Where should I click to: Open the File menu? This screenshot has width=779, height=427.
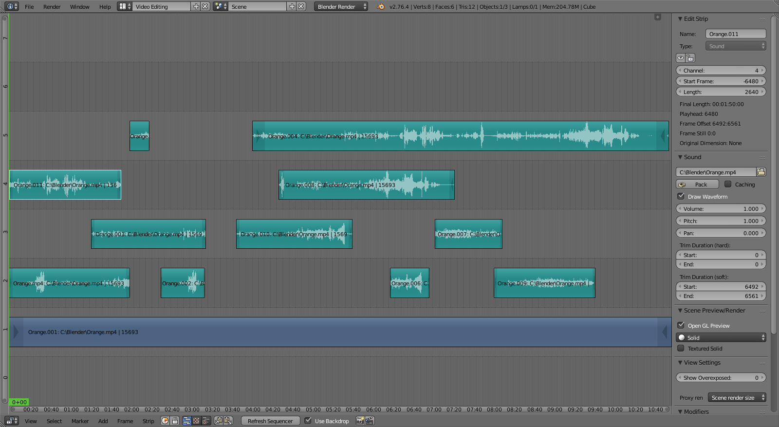[29, 7]
